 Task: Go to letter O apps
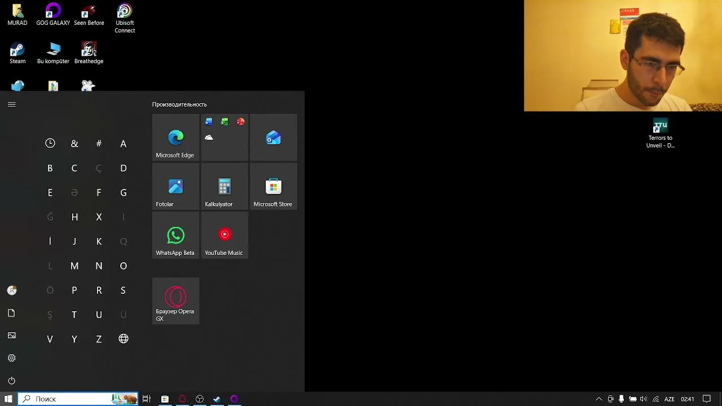[x=124, y=266]
